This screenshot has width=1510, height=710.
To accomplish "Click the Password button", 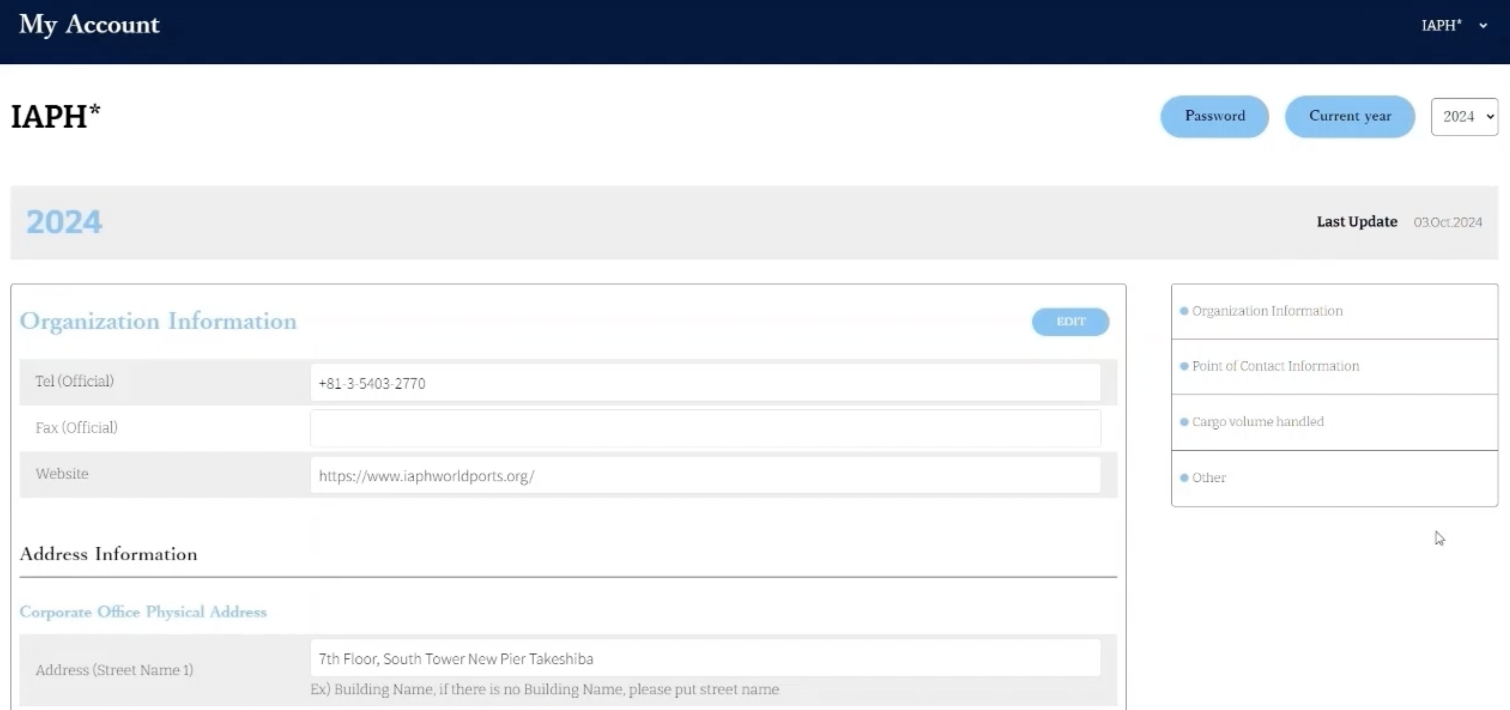I will [1214, 116].
